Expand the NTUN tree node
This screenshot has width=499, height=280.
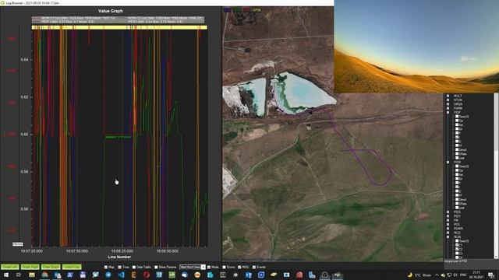tap(448, 100)
